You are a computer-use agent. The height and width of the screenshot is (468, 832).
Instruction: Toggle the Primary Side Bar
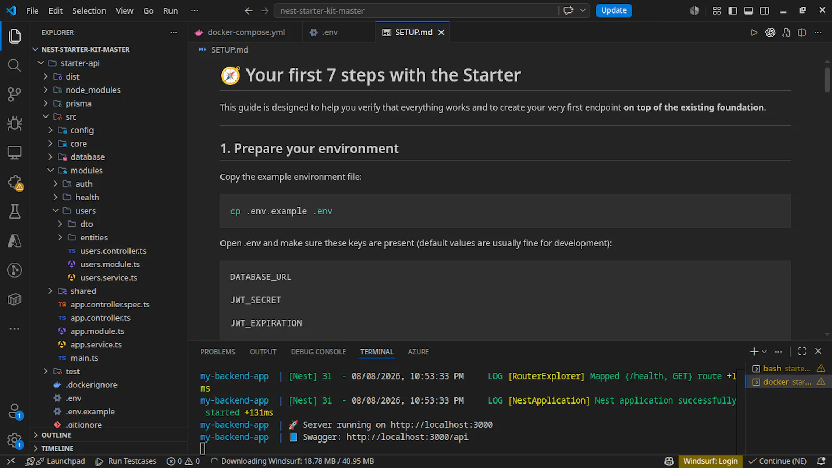[733, 10]
